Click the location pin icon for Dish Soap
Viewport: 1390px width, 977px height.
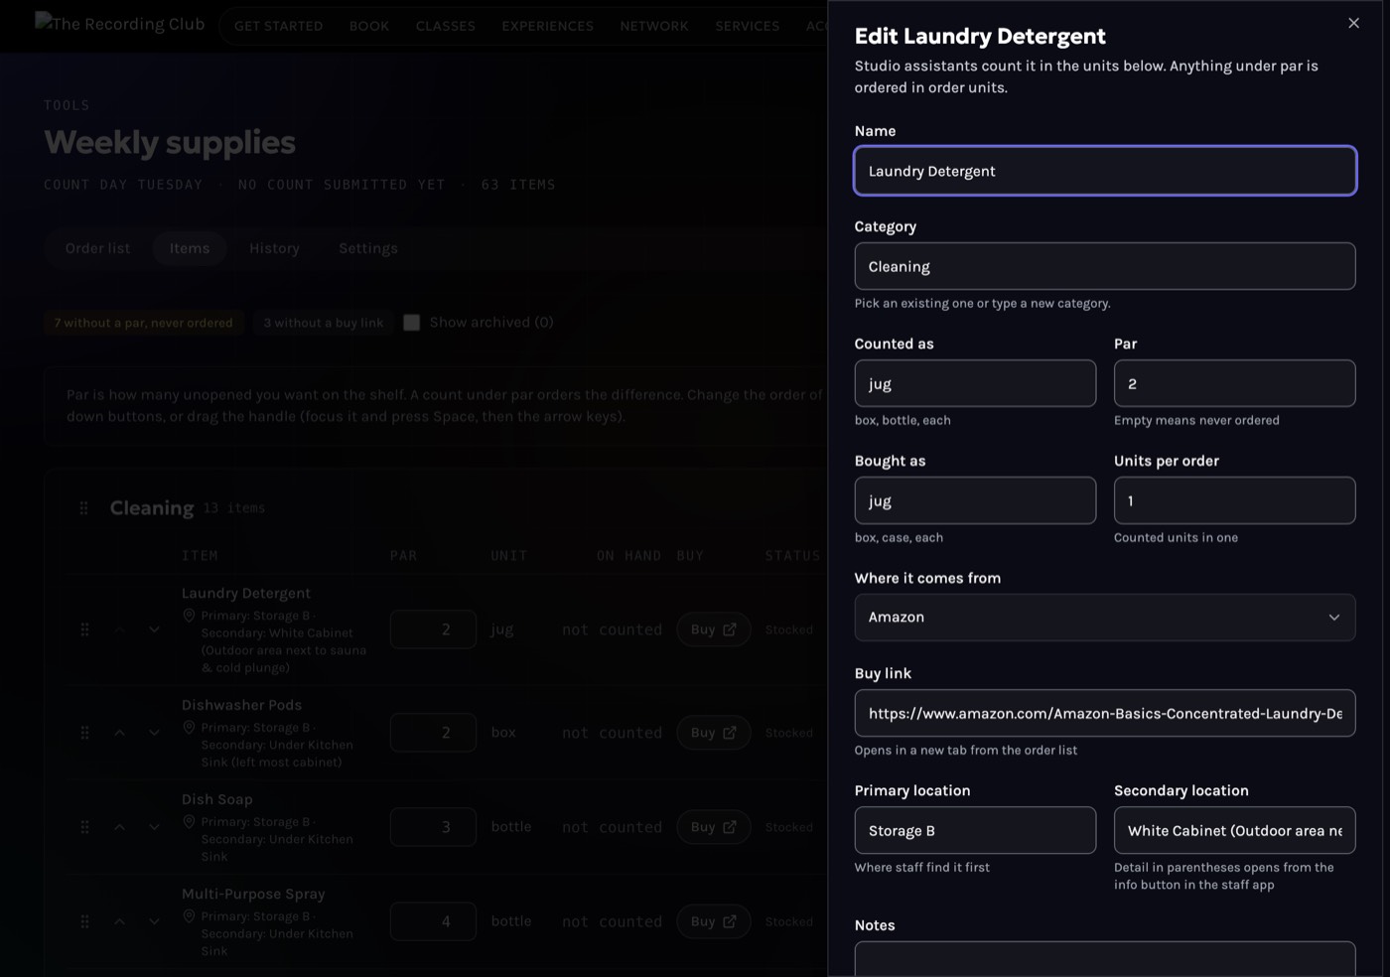click(x=189, y=822)
